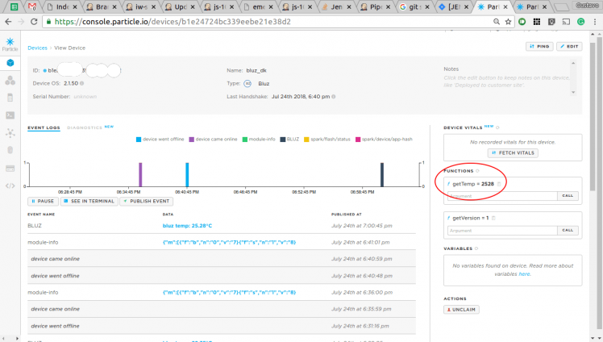The height and width of the screenshot is (342, 603).
Task: Open the Billing card icon in sidebar
Action: pyautogui.click(x=10, y=168)
